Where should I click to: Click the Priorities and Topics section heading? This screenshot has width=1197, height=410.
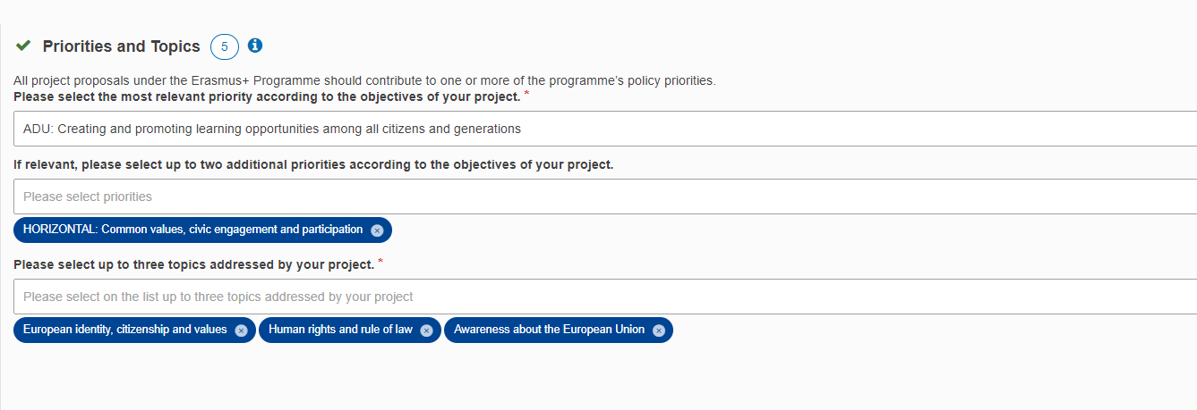121,46
